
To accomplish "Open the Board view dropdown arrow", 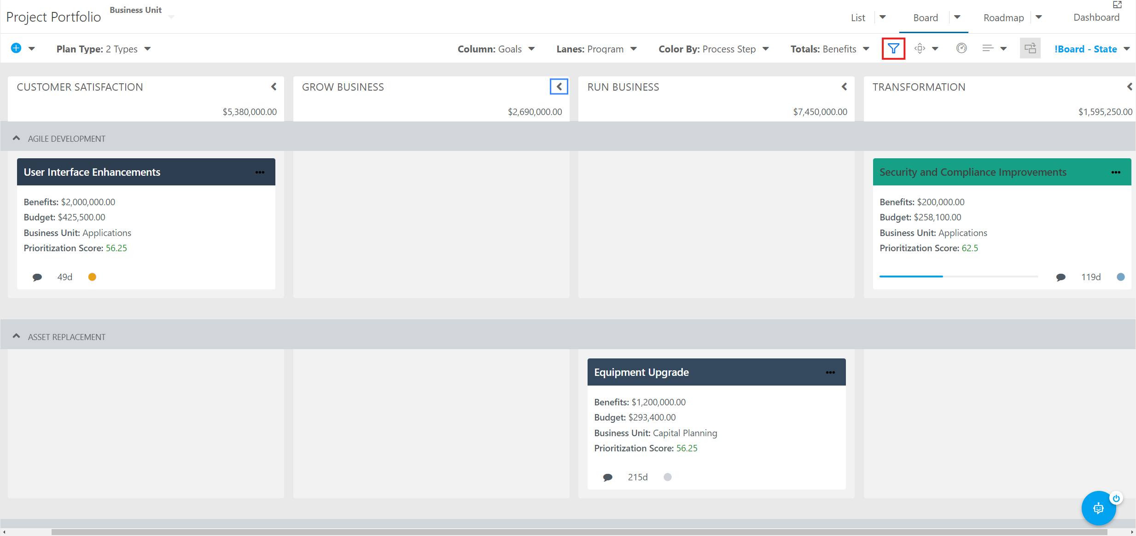I will [957, 17].
